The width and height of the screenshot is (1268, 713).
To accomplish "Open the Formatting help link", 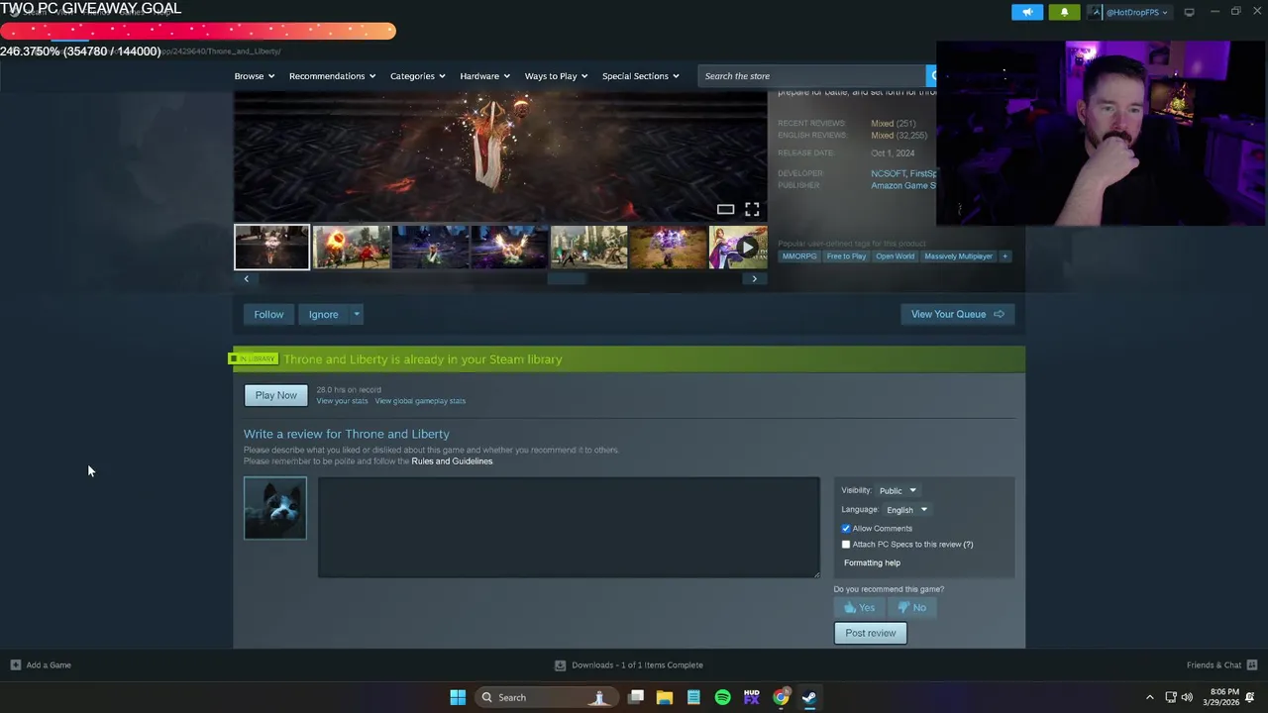I will coord(872,562).
